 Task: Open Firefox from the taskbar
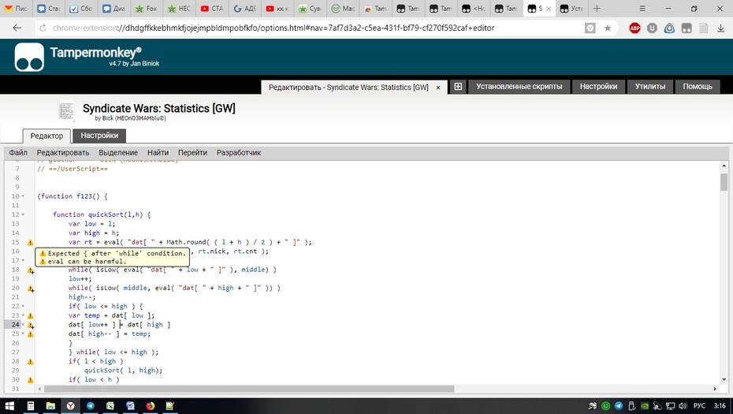pos(150,405)
